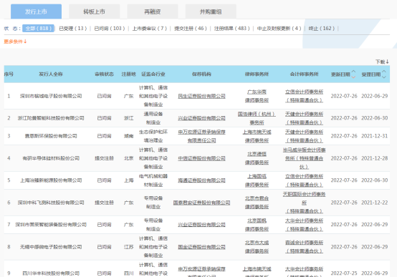
Task: Open the 再融资 tab
Action: [x=153, y=11]
